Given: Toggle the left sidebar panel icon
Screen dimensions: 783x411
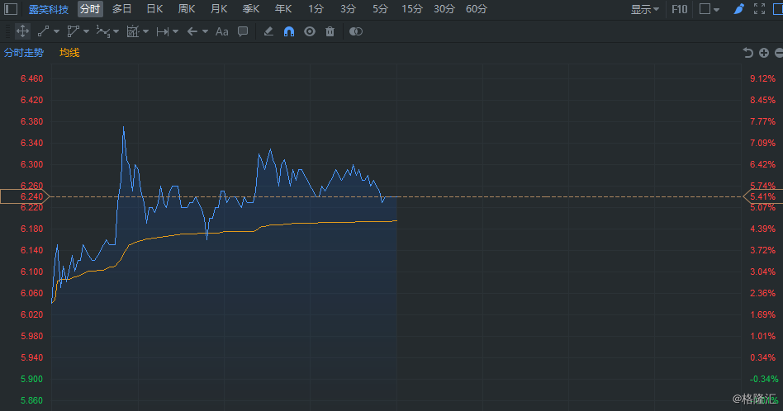Looking at the screenshot, I should click(x=11, y=9).
